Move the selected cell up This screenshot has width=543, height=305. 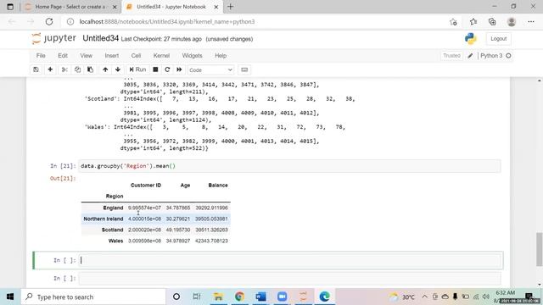(x=105, y=69)
